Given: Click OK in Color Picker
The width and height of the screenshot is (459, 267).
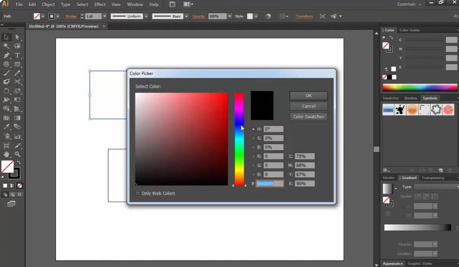Looking at the screenshot, I should click(x=309, y=96).
